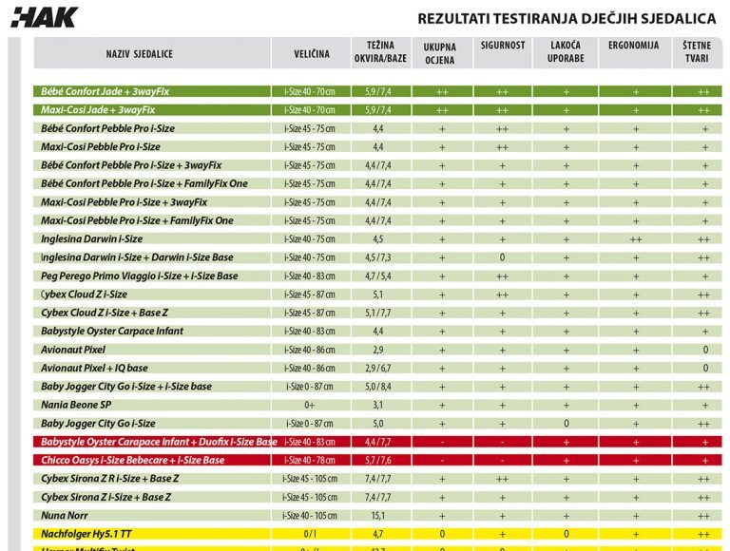Viewport: 730px width, 551px height.
Task: Select yellow row 'Nachfolger Hy5.1 TT'
Action: [x=377, y=534]
